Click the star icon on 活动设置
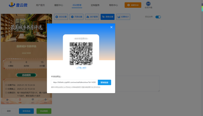The image size is (203, 116). pyautogui.click(x=57, y=17)
